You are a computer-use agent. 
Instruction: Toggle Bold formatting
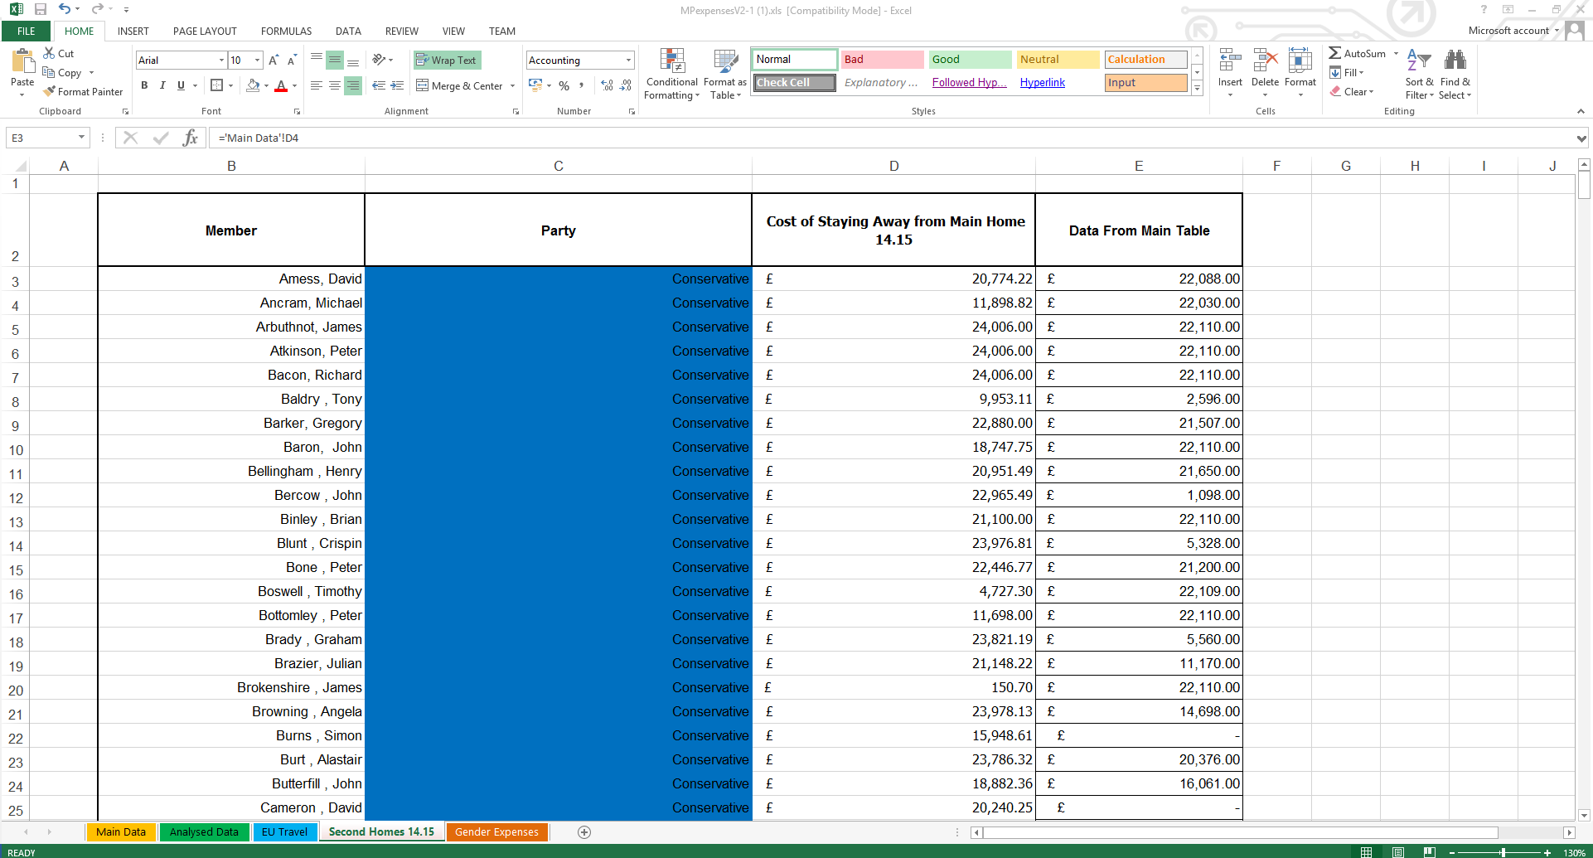pos(144,85)
